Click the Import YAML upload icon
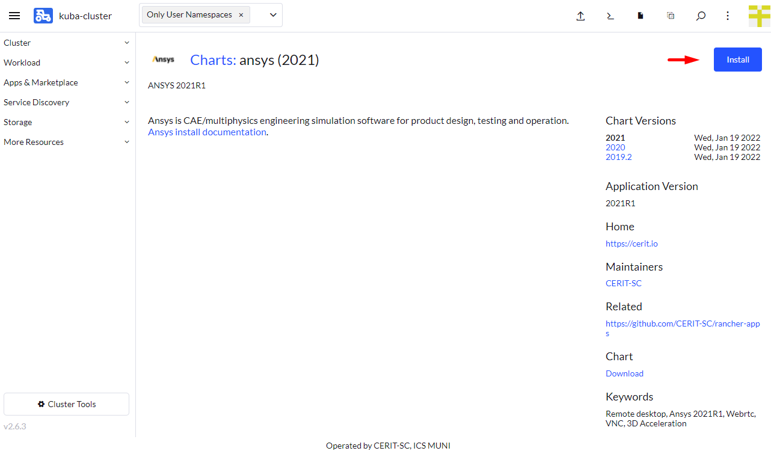 click(580, 16)
